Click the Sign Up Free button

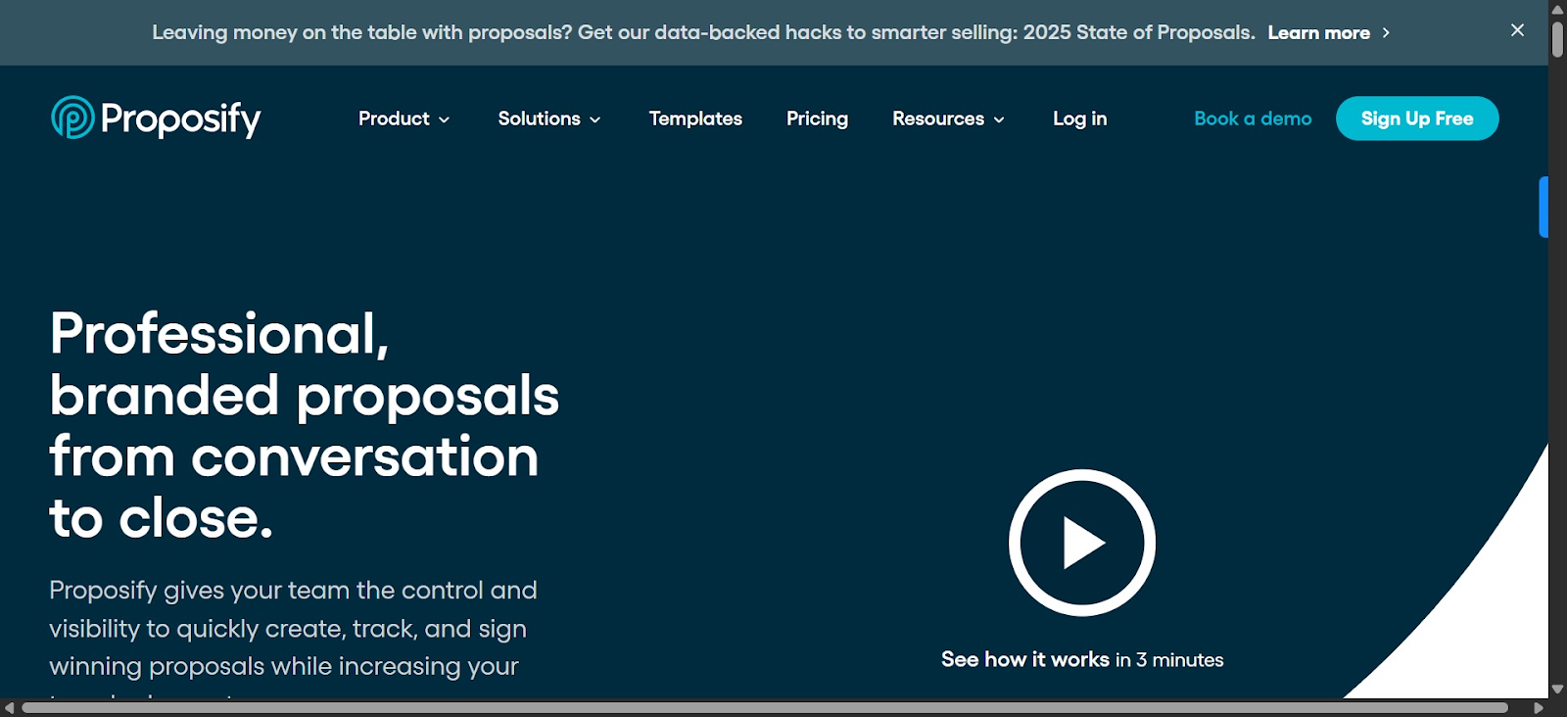(x=1417, y=119)
